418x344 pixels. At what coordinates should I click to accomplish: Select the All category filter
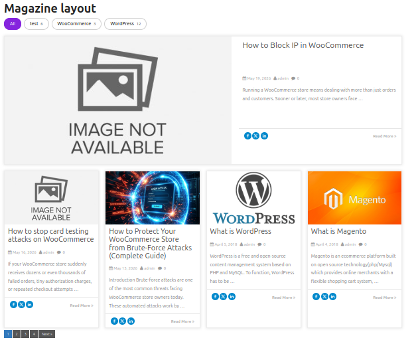click(13, 24)
